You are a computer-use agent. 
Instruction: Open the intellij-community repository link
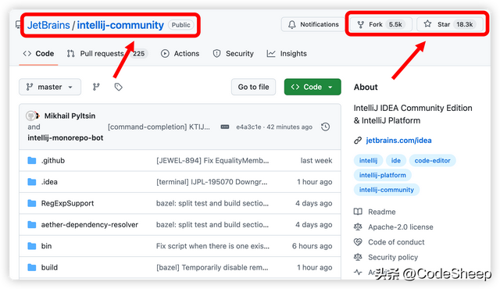pos(120,25)
